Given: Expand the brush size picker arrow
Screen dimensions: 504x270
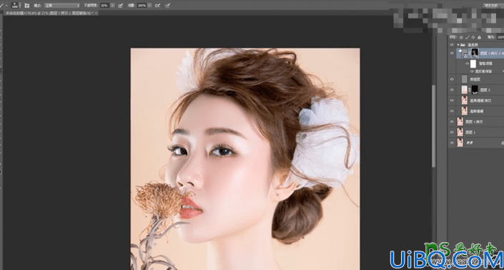Looking at the screenshot, I should 20,6.
